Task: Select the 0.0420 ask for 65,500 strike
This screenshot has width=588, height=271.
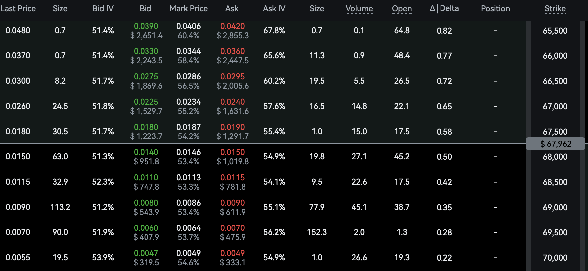Action: (232, 26)
